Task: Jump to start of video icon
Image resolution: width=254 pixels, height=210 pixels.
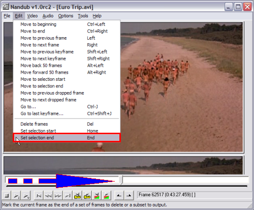Action: 39,196
